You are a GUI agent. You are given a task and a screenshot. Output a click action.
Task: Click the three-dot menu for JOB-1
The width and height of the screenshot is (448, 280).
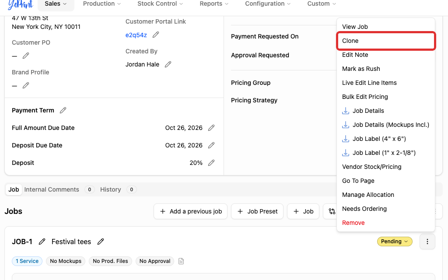(427, 241)
